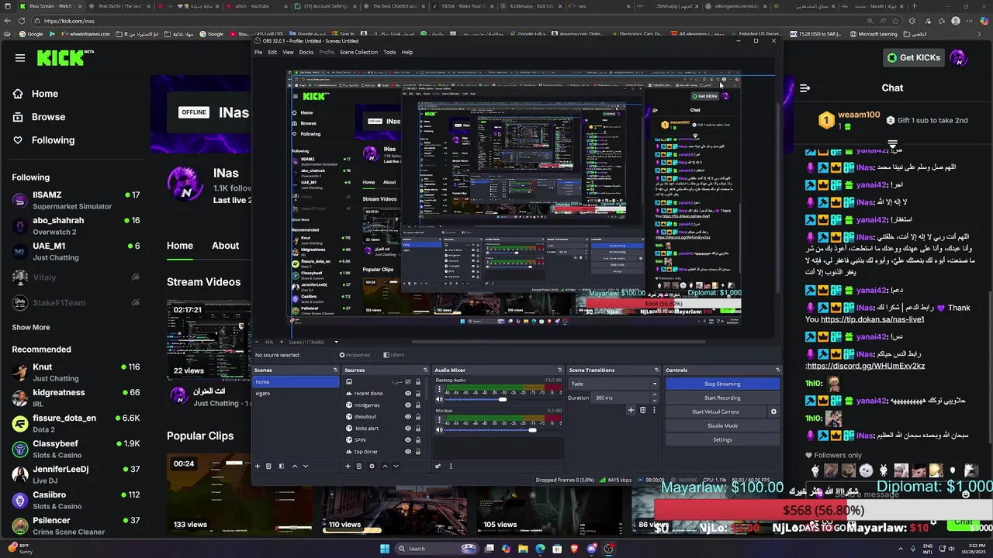Delete scene transition trash icon
This screenshot has width=993, height=558.
(642, 410)
